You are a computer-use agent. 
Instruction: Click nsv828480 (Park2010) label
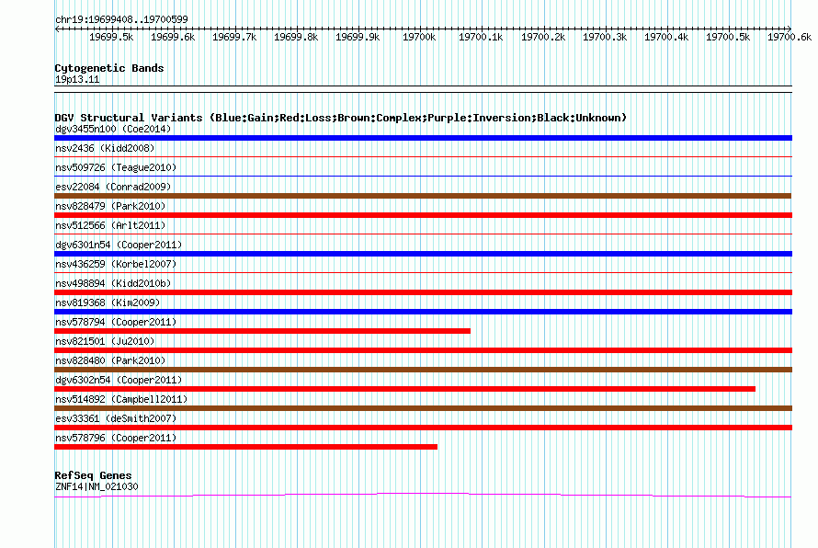[110, 360]
